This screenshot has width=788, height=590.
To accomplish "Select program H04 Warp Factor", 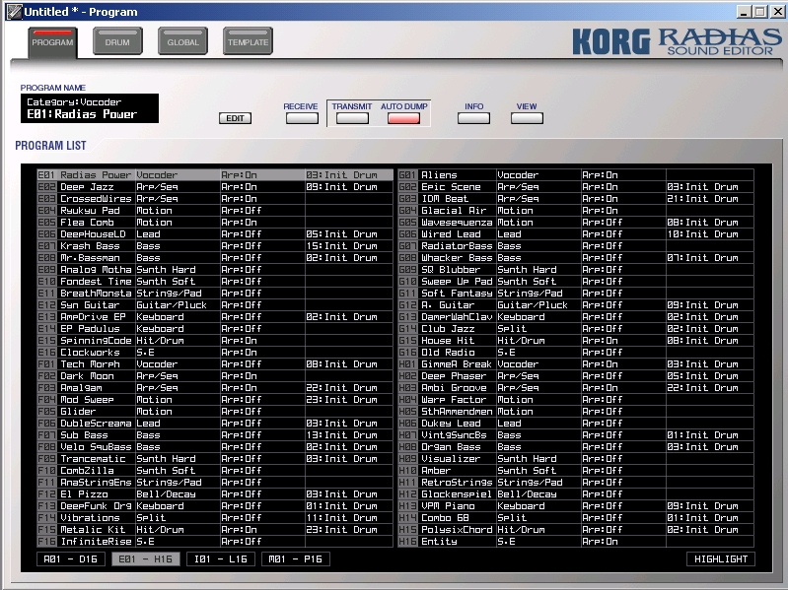I will click(x=576, y=400).
